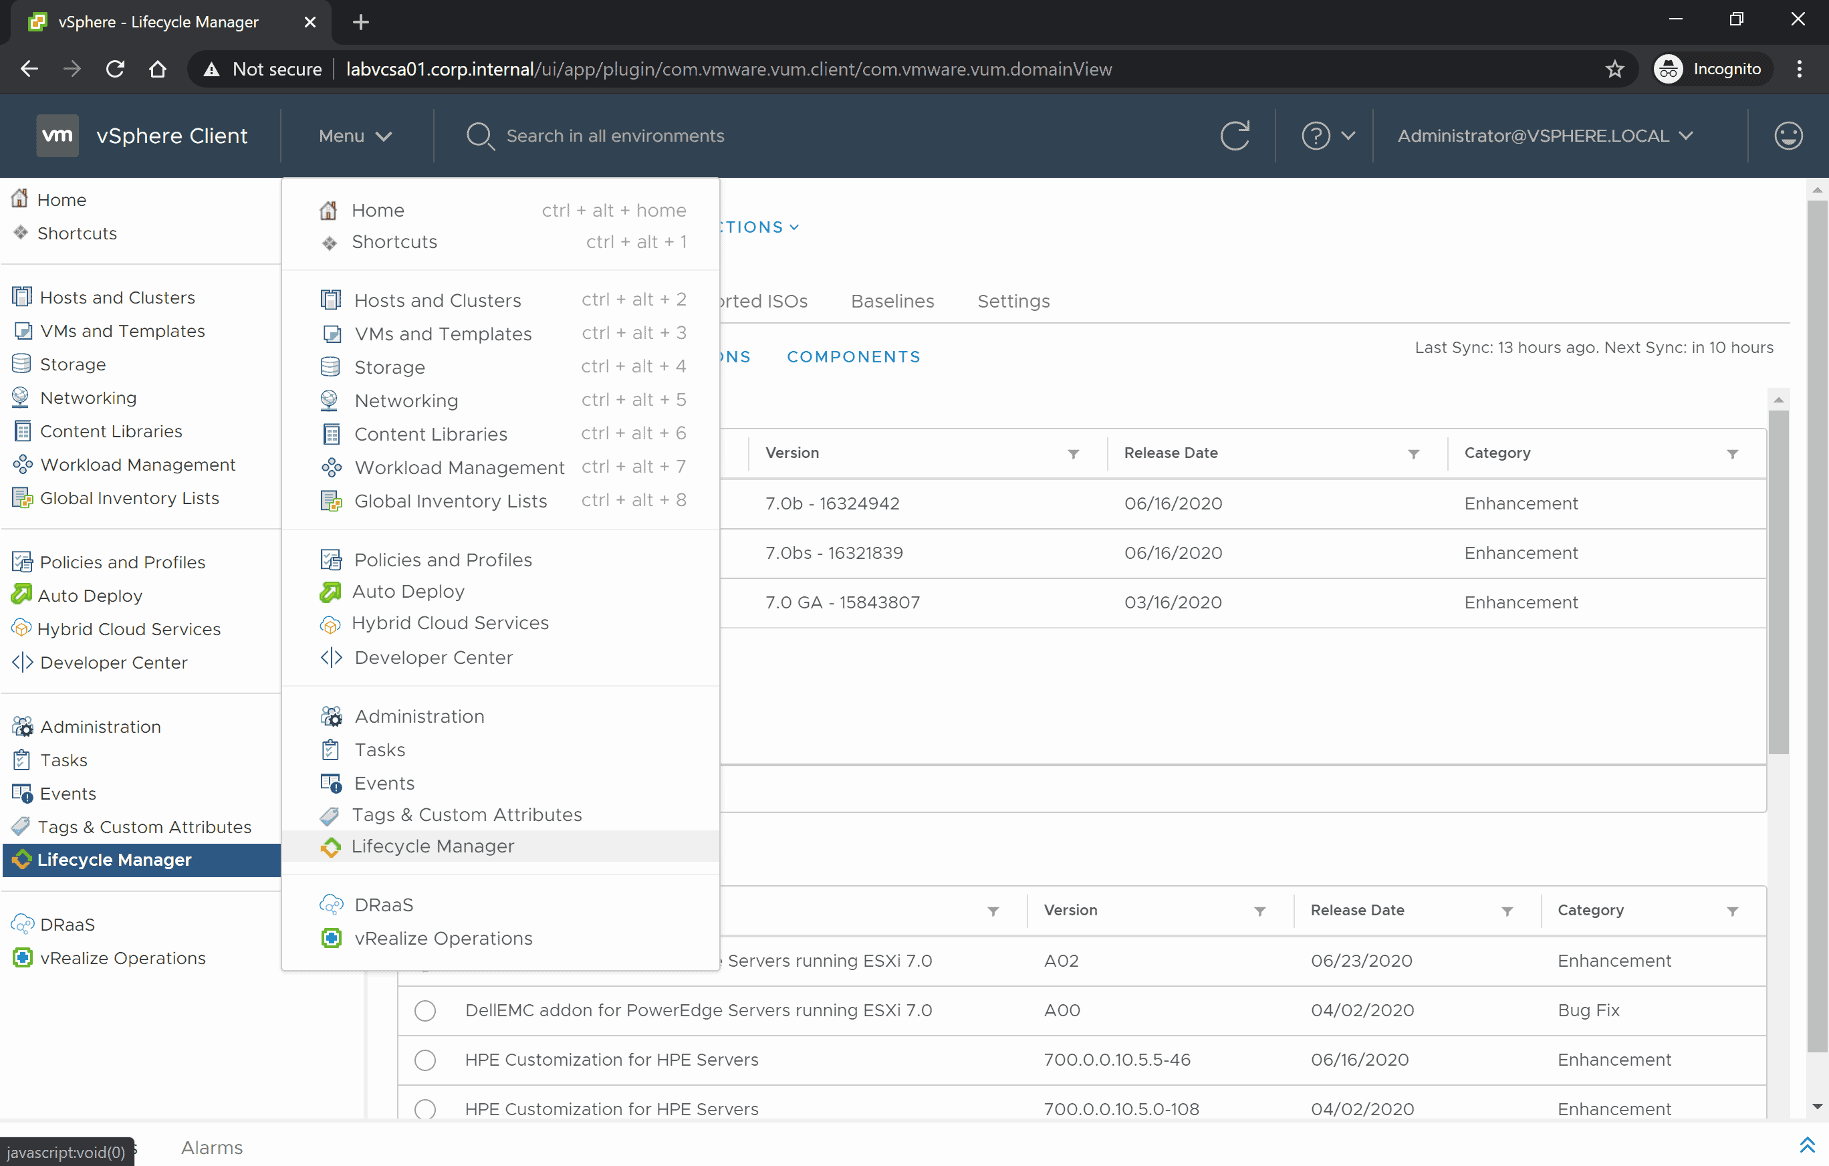Expand the Administrator@VSPHERE.LOCAL user dropdown
Viewport: 1829px width, 1166px height.
(x=1545, y=136)
